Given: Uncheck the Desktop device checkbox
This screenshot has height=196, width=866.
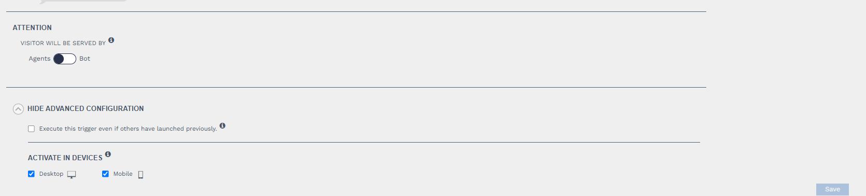Looking at the screenshot, I should coord(31,174).
